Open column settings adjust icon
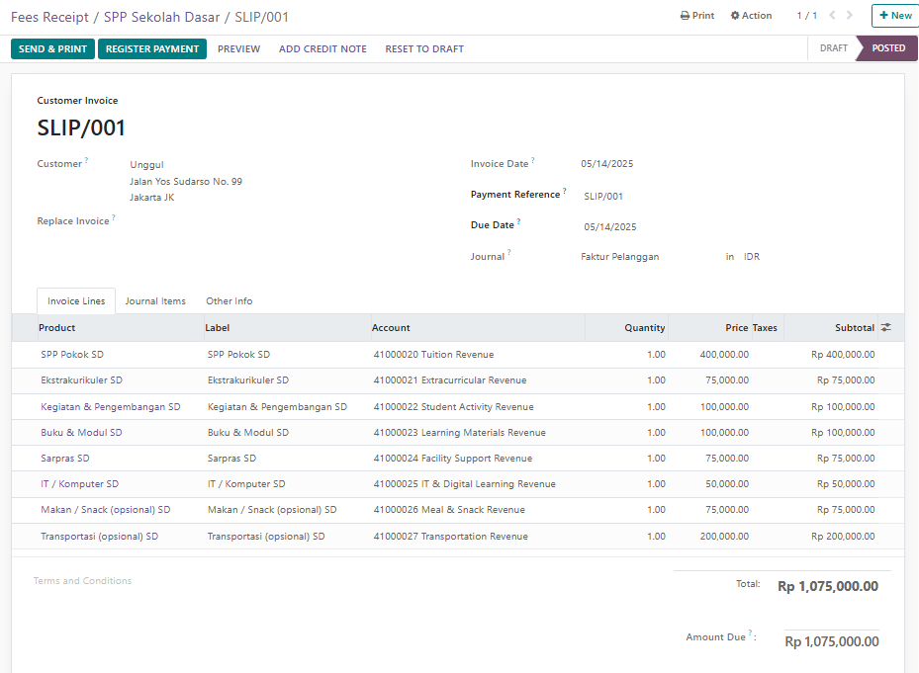This screenshot has width=919, height=673. pos(885,328)
